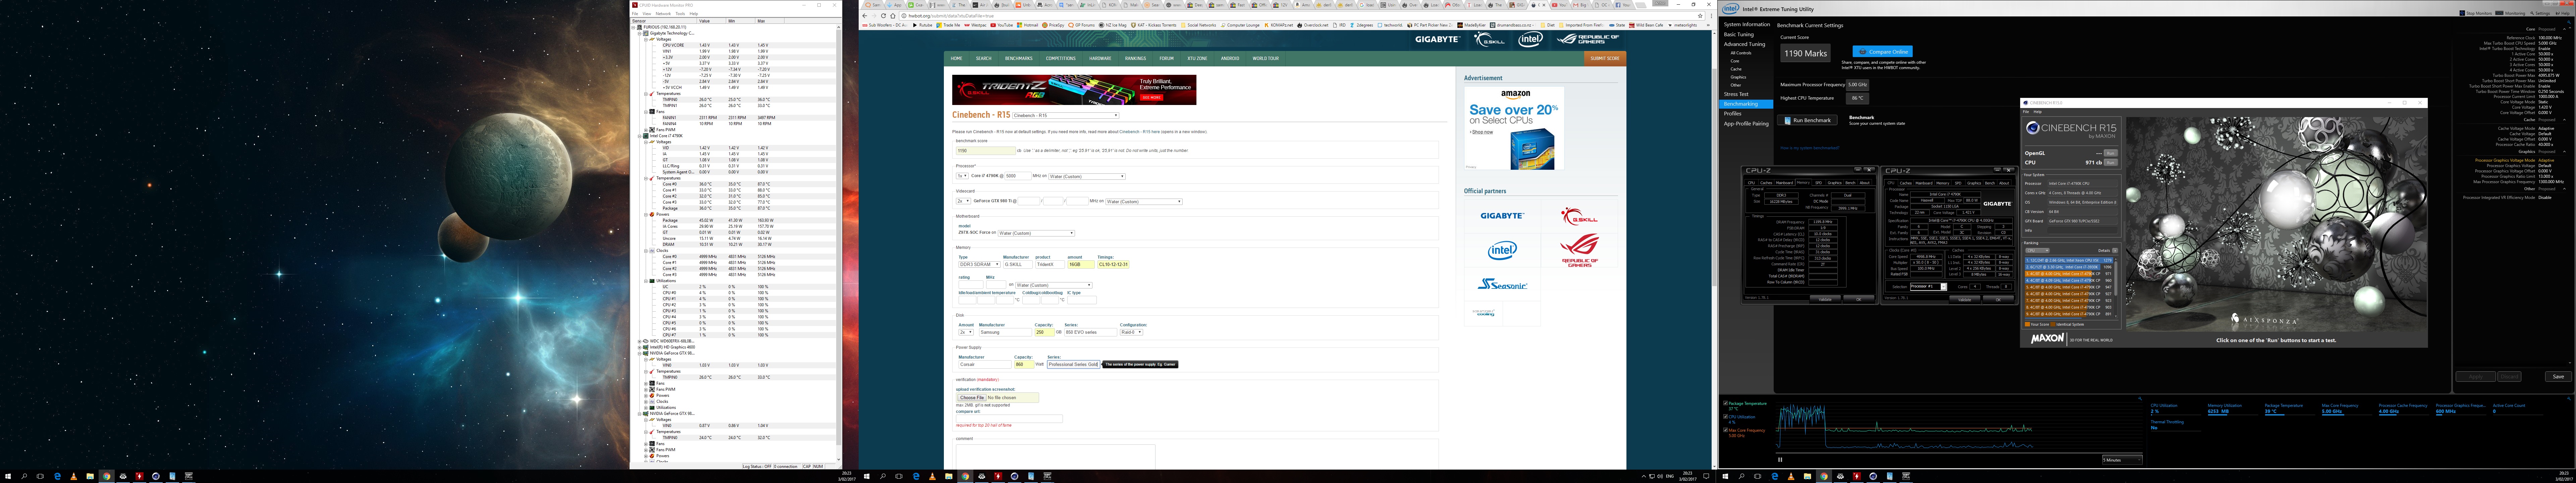This screenshot has width=2576, height=483.
Task: Open the XTU ZONE tab on hwbot
Action: pos(1197,58)
